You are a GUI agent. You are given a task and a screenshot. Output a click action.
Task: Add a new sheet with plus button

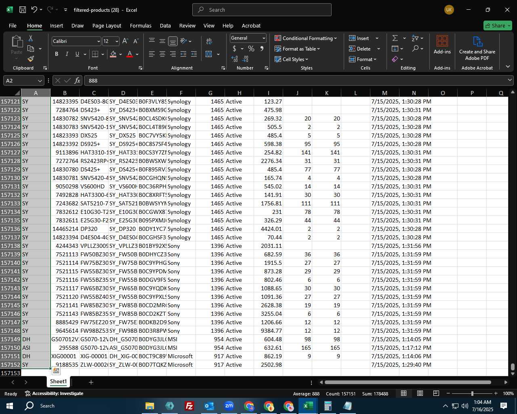point(91,382)
